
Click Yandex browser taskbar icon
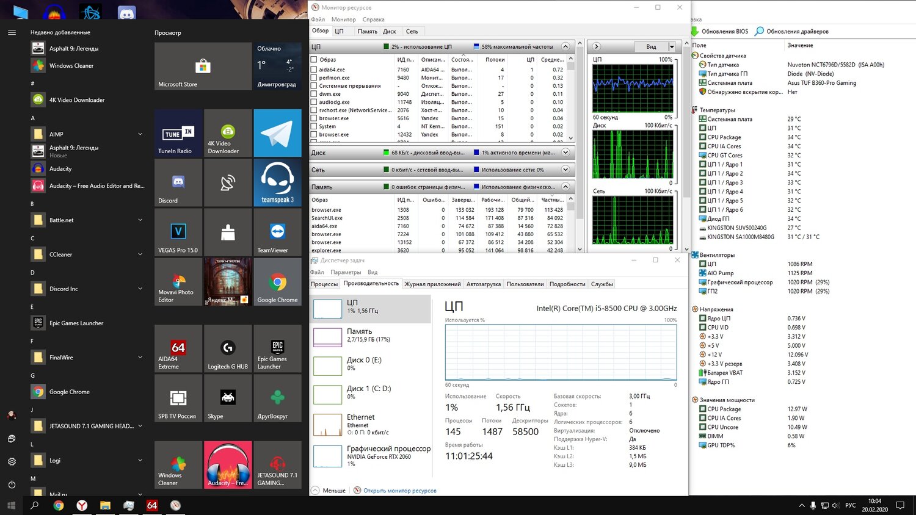(82, 505)
